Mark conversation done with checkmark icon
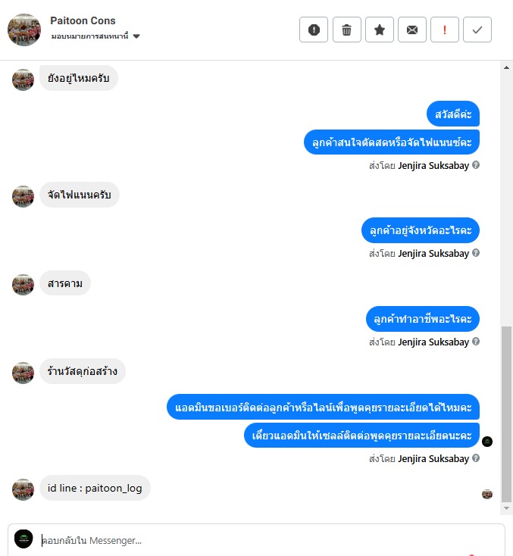 pos(477,30)
